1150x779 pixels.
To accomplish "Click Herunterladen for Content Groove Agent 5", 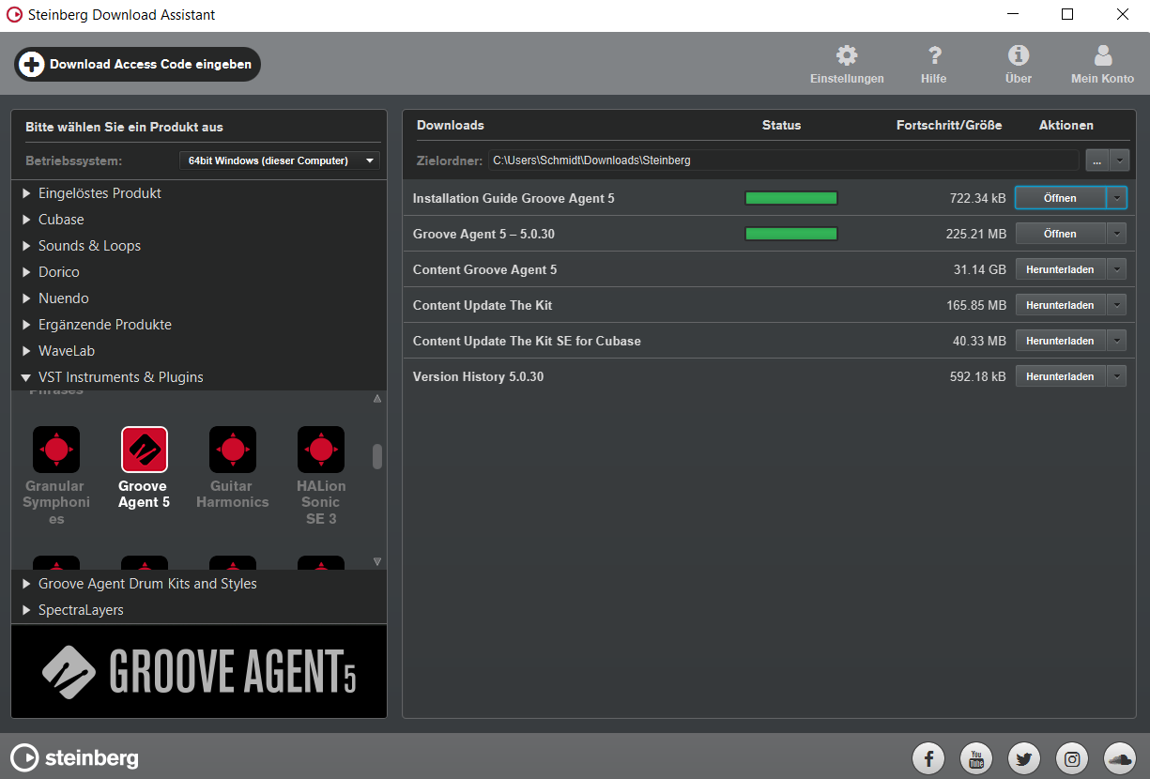I will [x=1061, y=269].
